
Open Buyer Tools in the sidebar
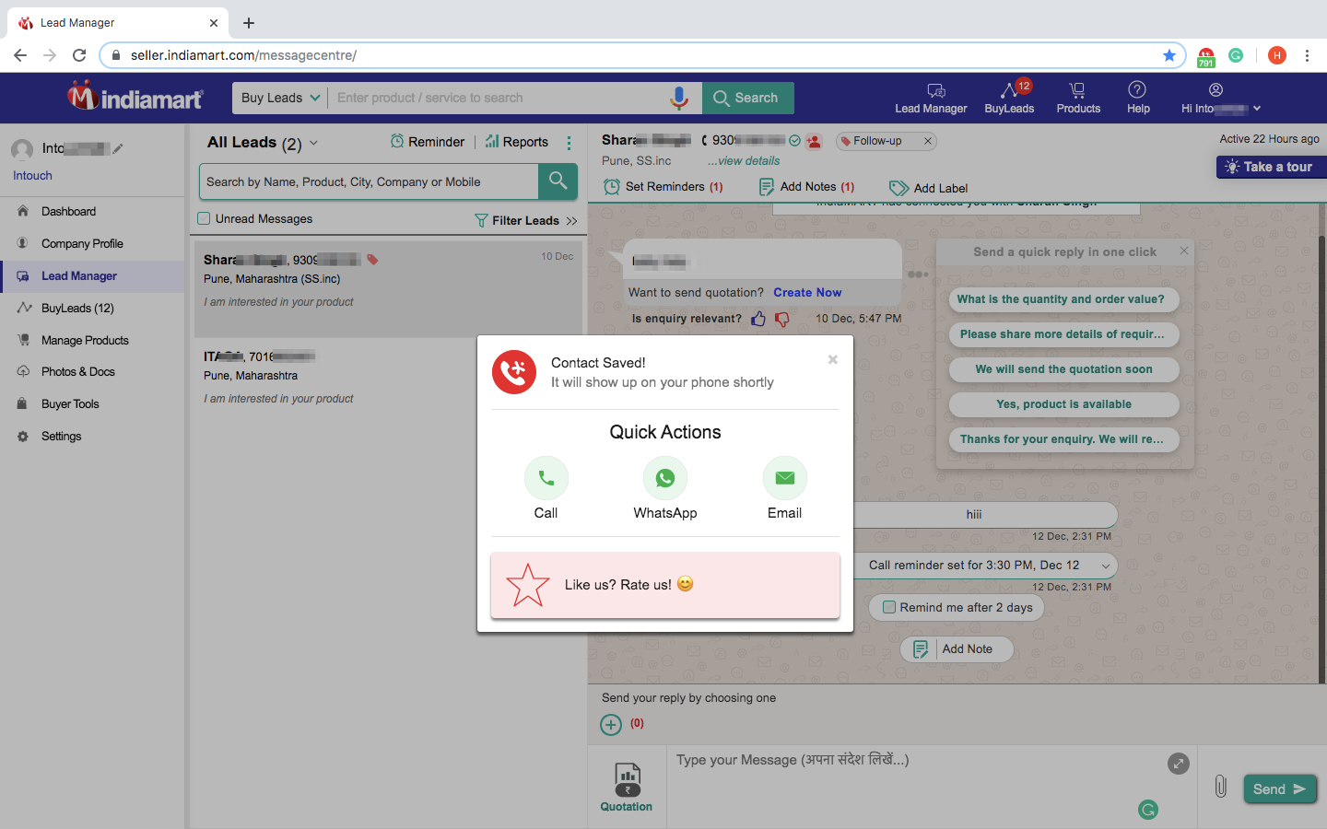pyautogui.click(x=70, y=404)
